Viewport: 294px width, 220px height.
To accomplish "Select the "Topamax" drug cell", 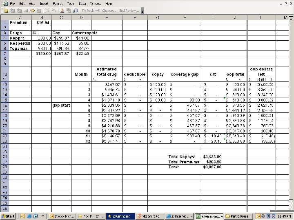I will point(20,48).
